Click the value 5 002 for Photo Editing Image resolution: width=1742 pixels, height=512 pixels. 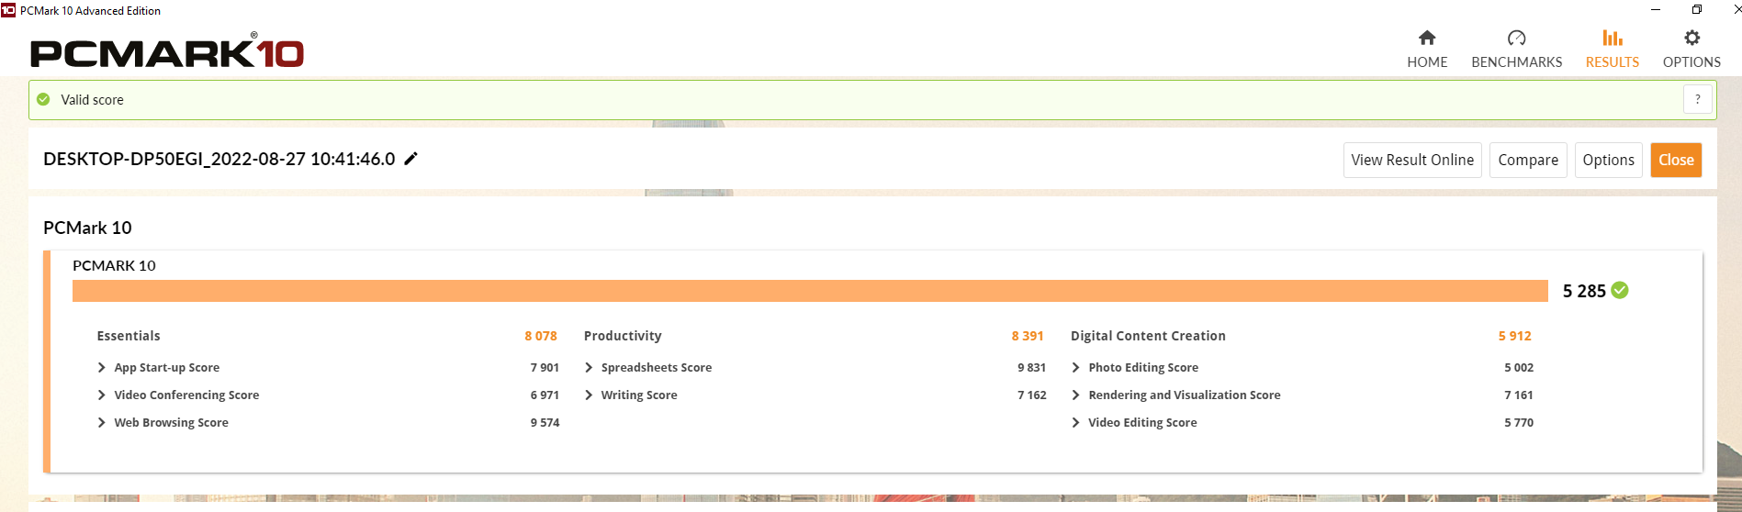click(1519, 367)
